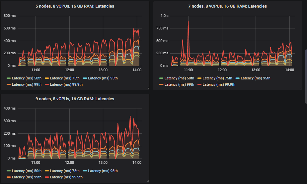Click resize handle of 7 nodes panel
The height and width of the screenshot is (184, 307).
coord(300,88)
